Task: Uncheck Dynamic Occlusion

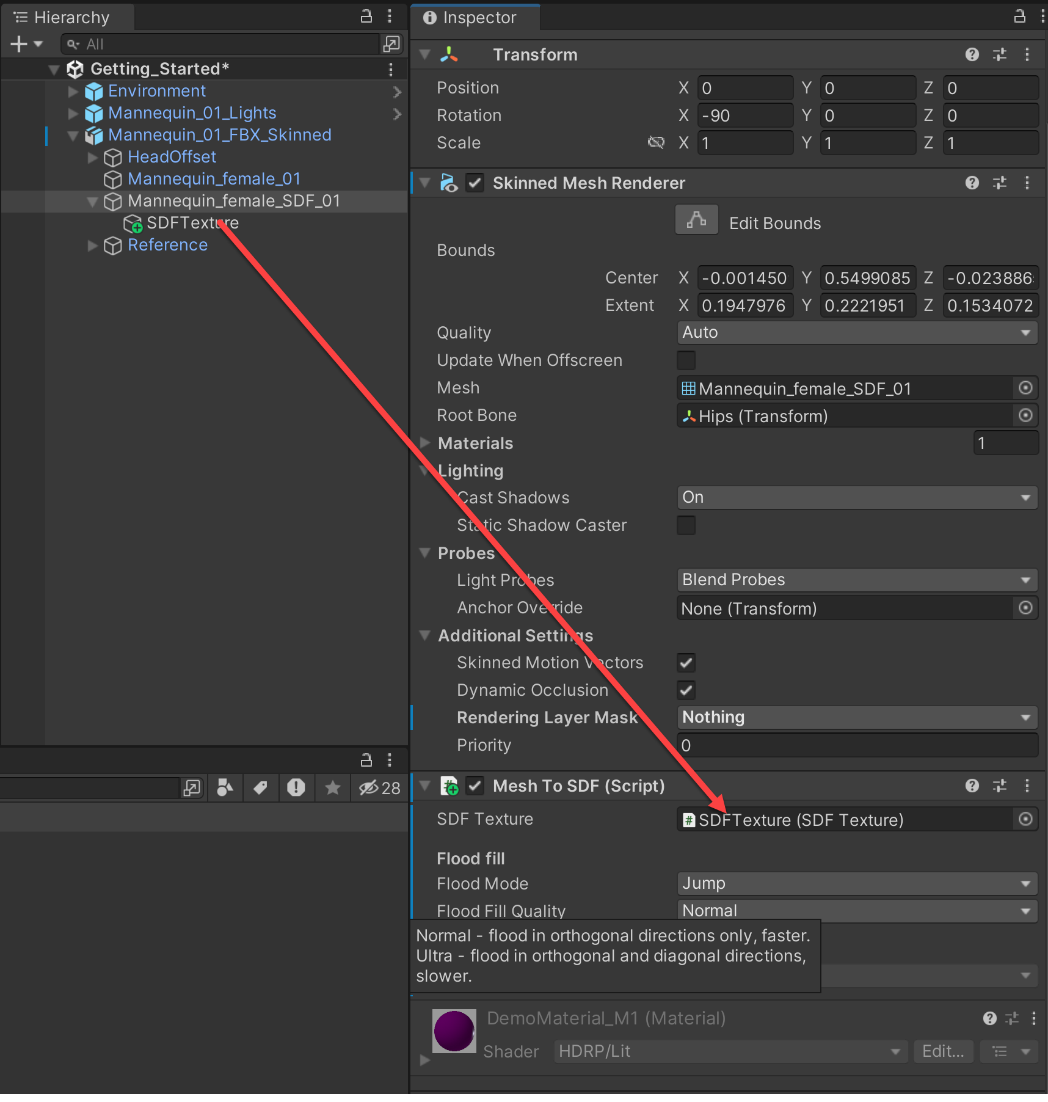Action: tap(686, 690)
